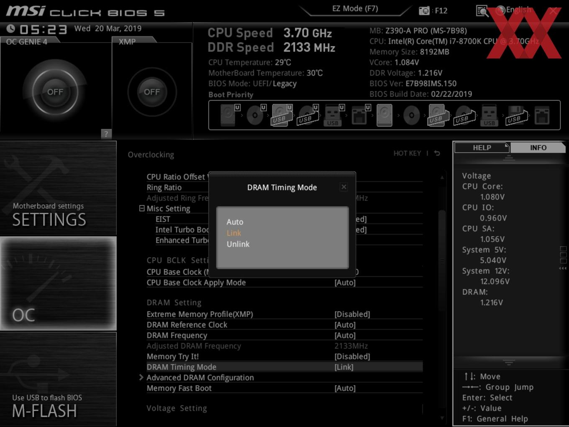Select the Ring Ratio row
This screenshot has height=427, width=569.
(284, 188)
